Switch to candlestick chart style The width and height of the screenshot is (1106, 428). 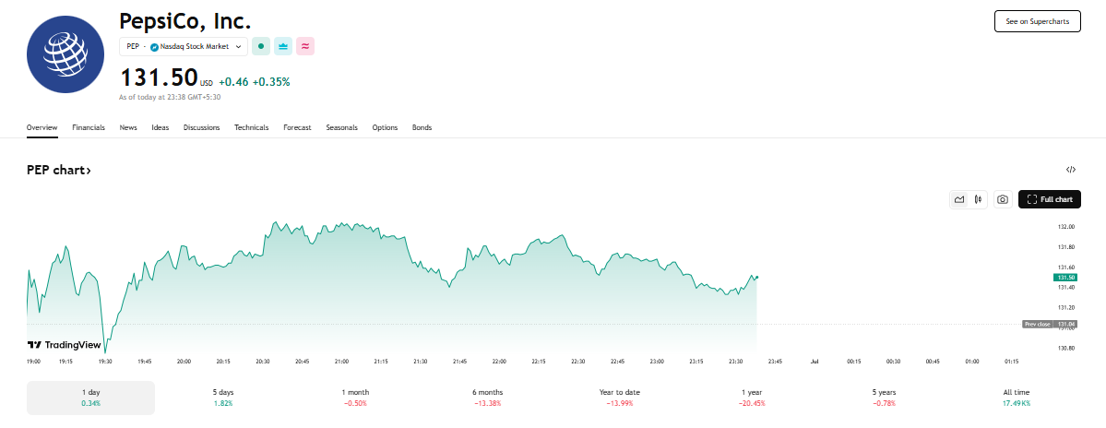point(979,199)
